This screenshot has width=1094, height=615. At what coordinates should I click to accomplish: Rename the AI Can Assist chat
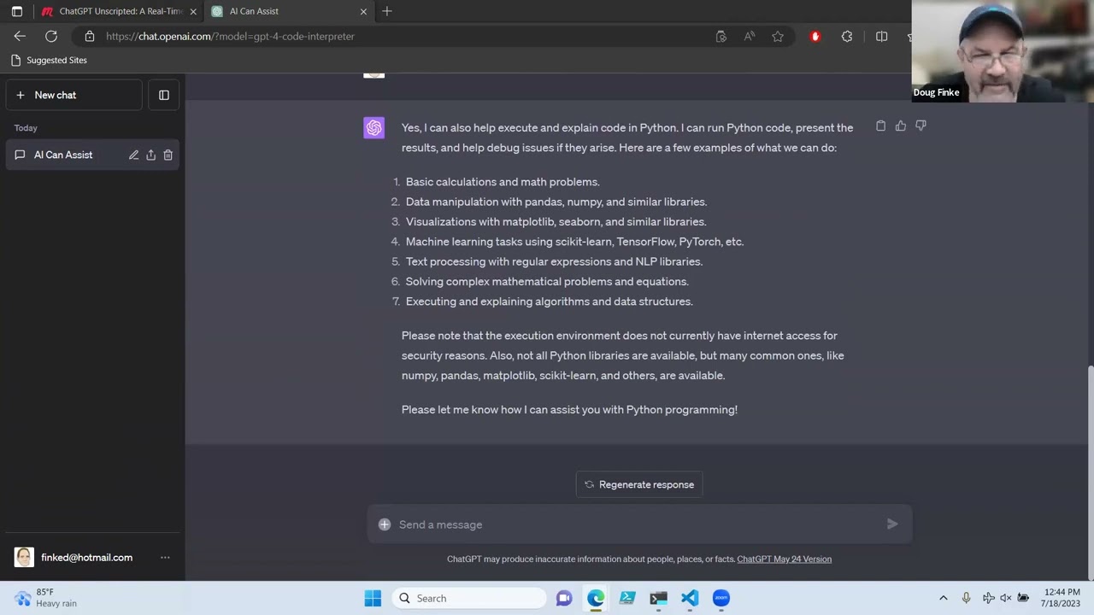(133, 155)
